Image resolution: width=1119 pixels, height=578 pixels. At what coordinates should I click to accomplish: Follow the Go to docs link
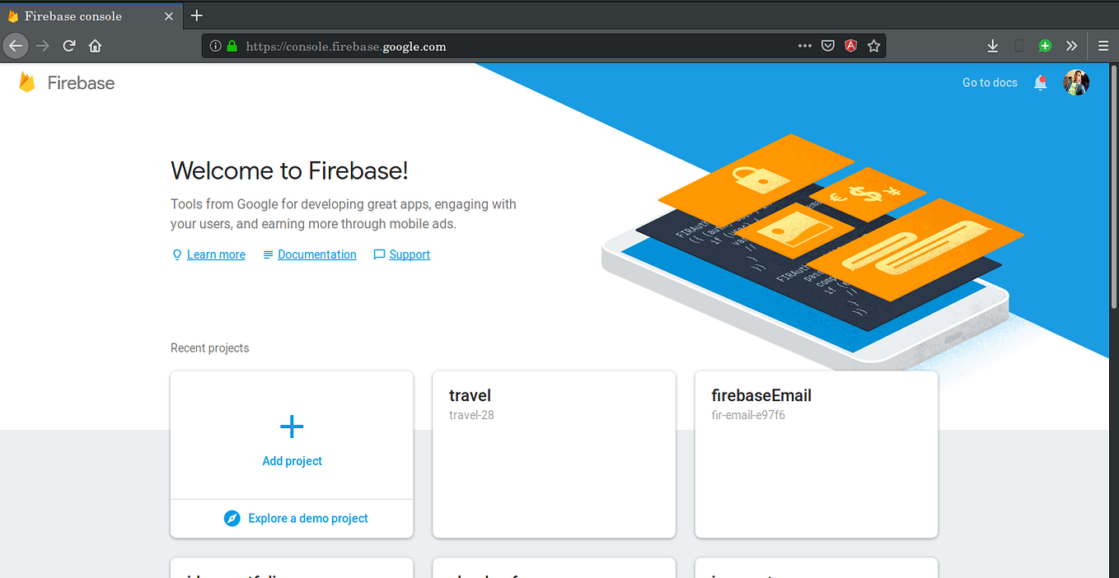coord(989,82)
